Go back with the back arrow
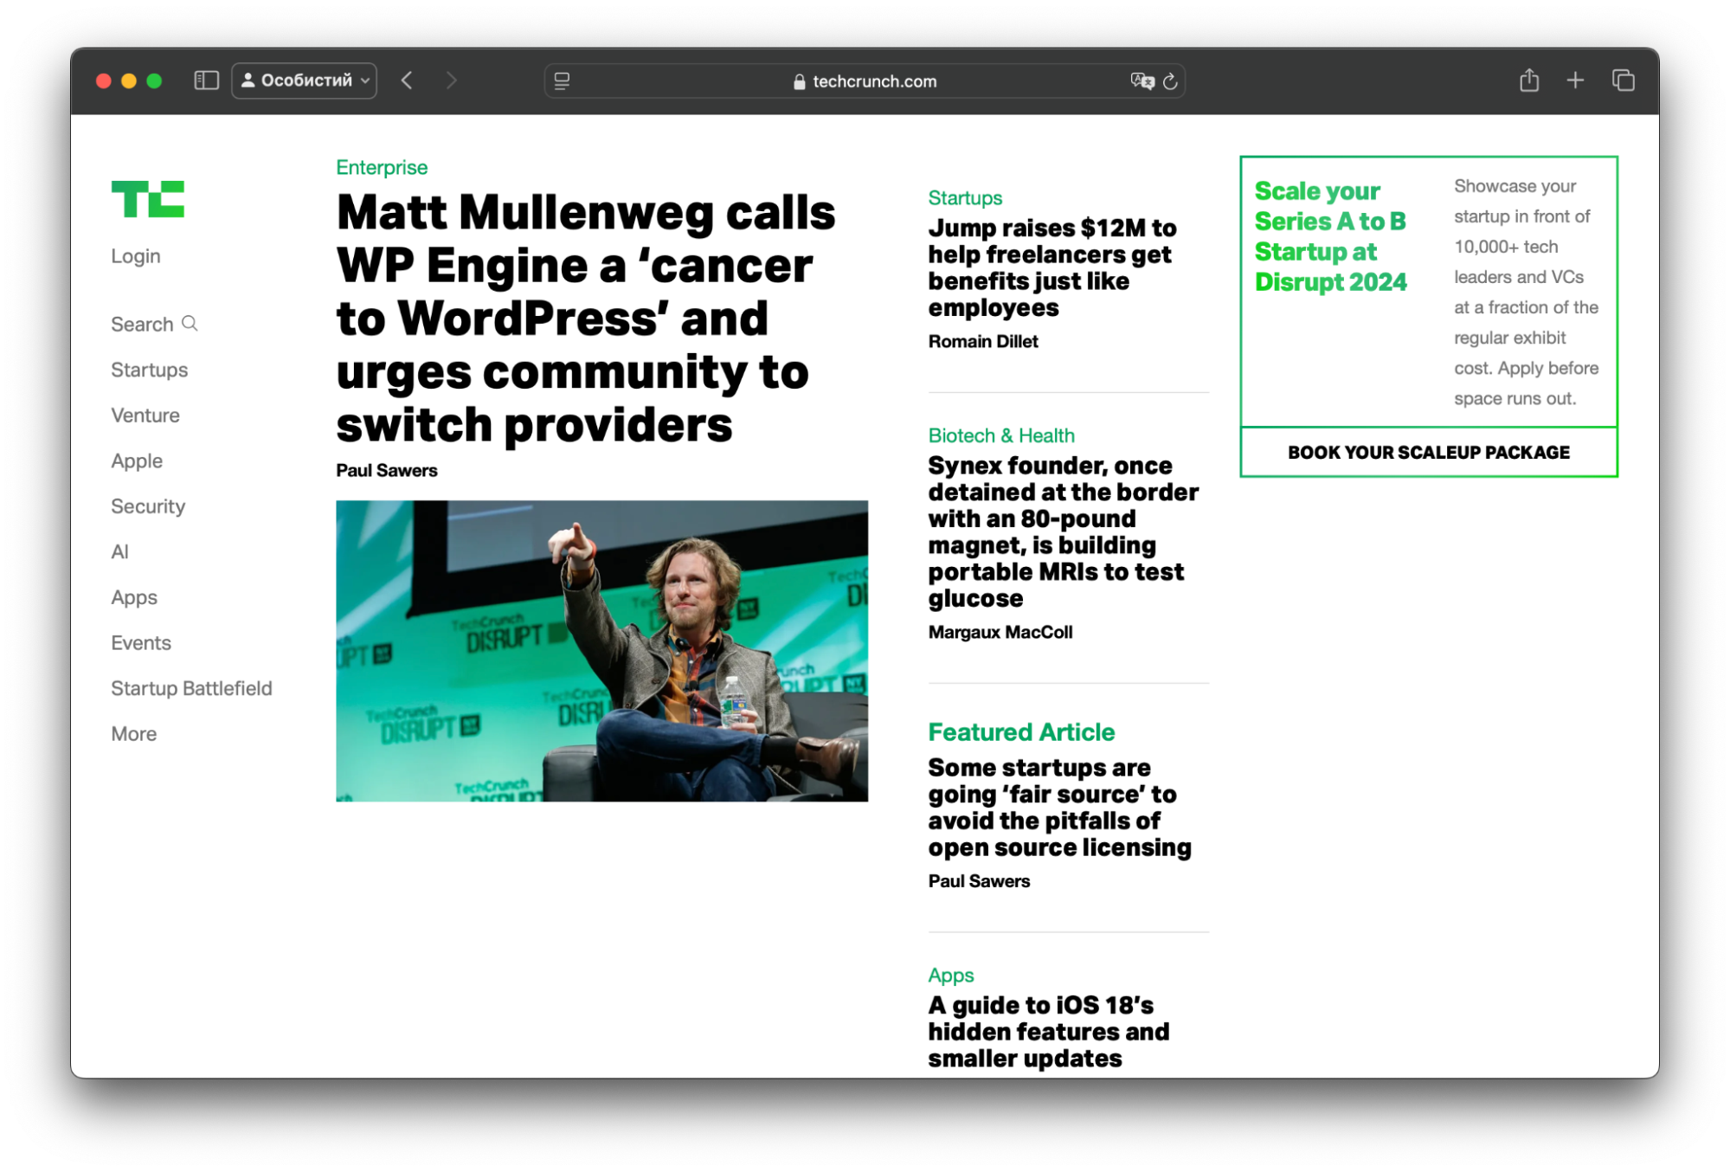This screenshot has height=1172, width=1730. click(407, 80)
